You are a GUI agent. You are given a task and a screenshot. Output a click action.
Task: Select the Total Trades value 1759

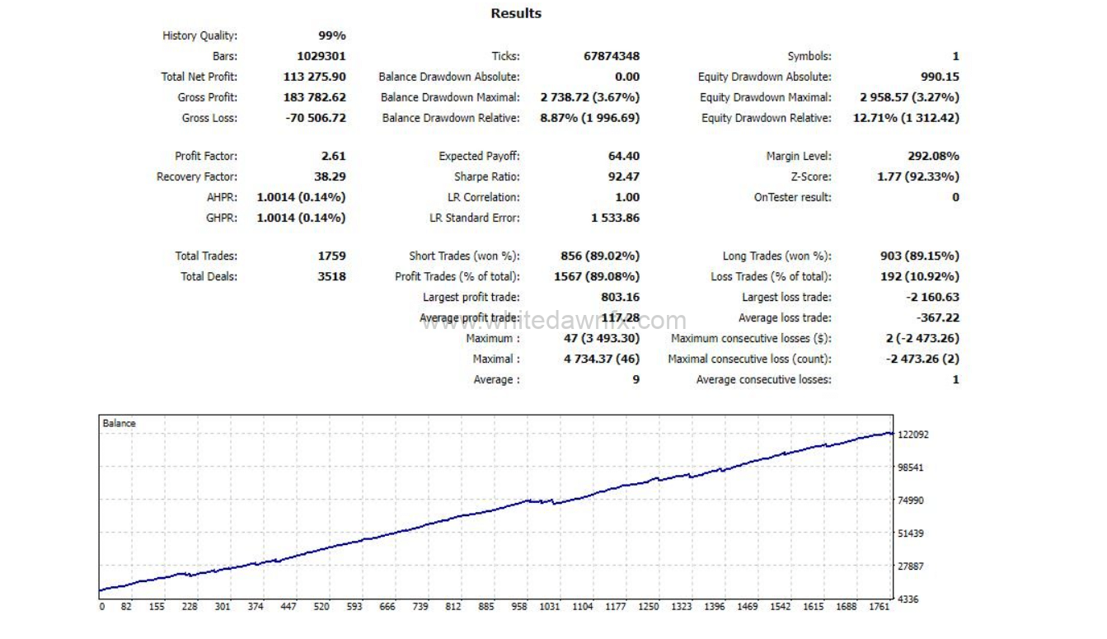(x=331, y=256)
